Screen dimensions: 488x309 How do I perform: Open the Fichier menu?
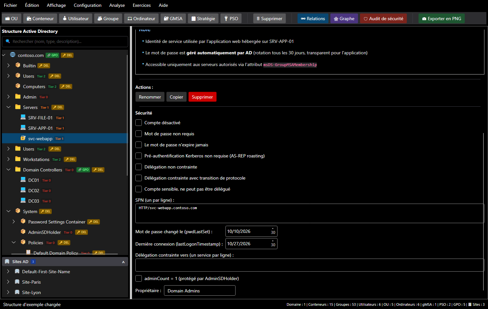10,5
